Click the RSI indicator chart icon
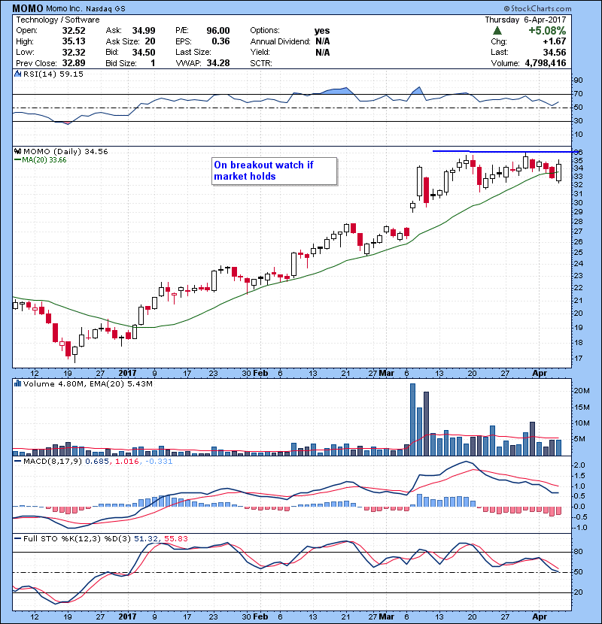The image size is (602, 624). tap(17, 74)
